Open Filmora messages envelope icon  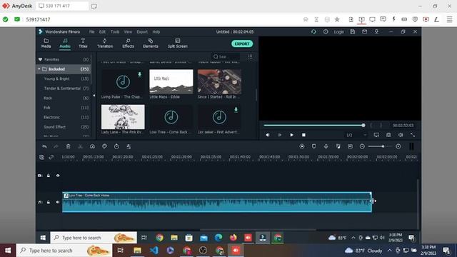click(x=365, y=31)
